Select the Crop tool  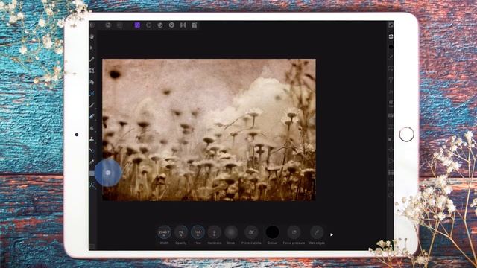coord(92,71)
